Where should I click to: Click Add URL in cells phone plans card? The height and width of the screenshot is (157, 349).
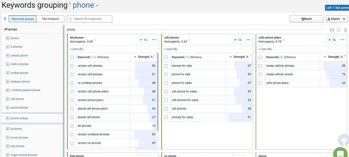click(265, 49)
